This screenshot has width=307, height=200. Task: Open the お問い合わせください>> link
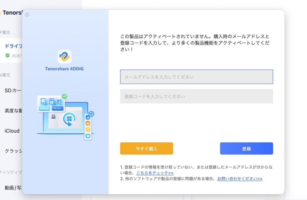coord(240,179)
